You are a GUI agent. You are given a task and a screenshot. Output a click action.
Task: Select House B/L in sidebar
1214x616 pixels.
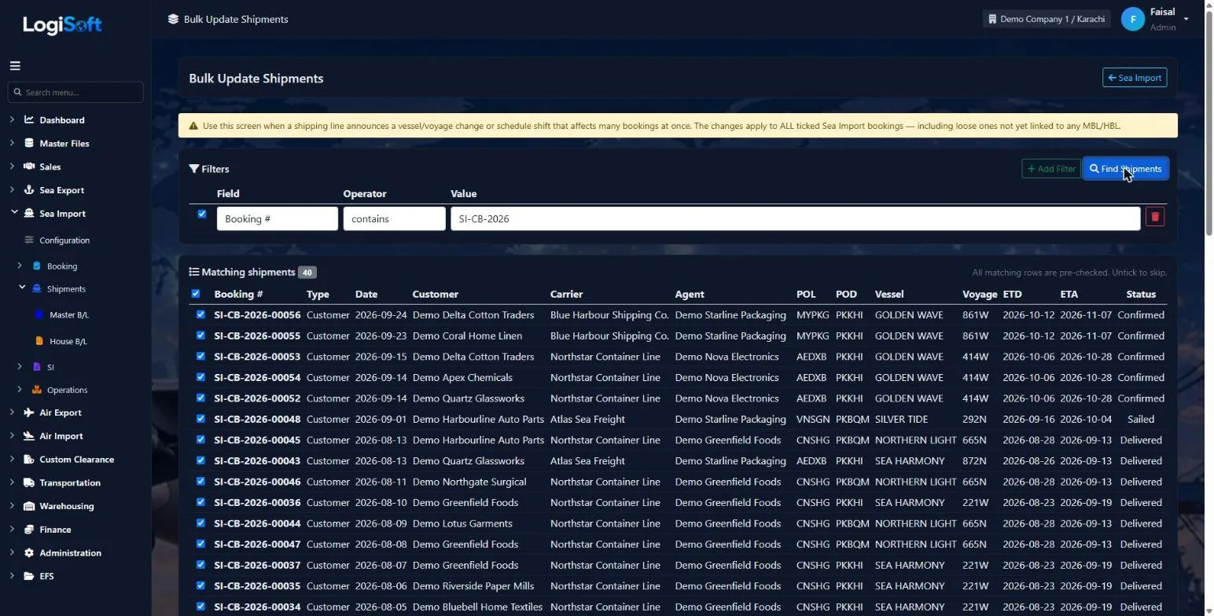(68, 342)
